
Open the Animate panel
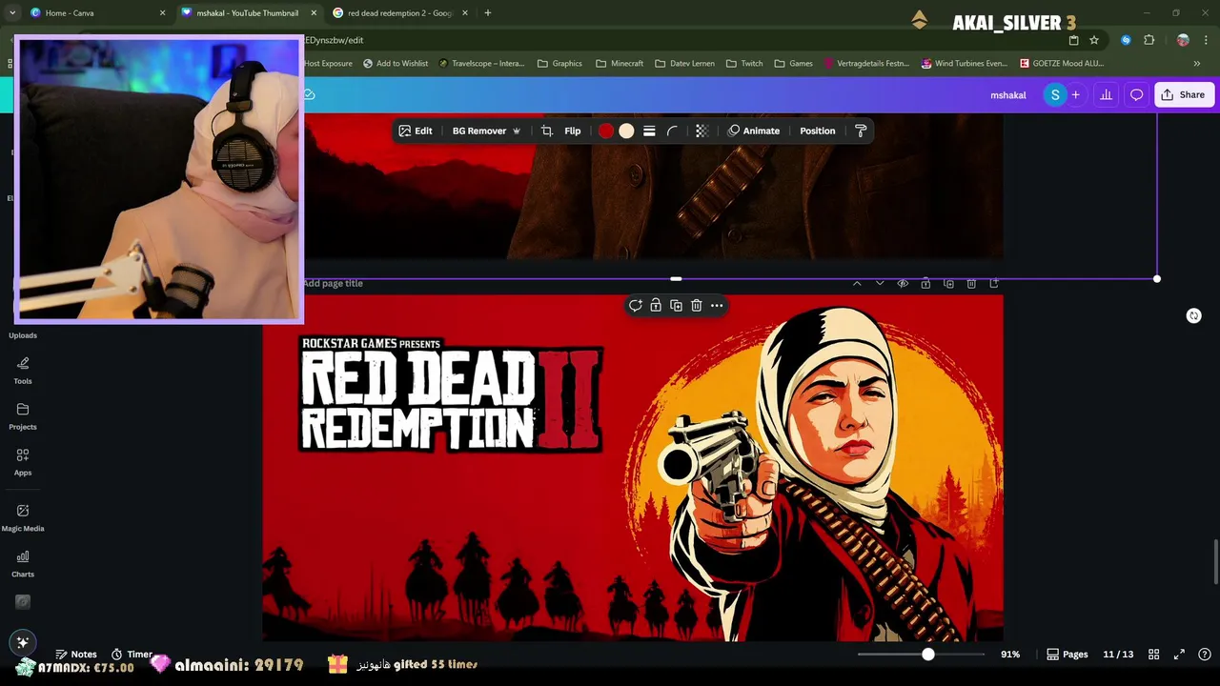754,131
